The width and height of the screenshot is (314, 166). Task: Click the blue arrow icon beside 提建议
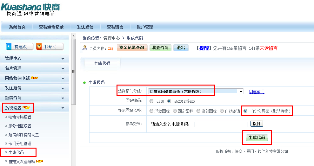[9, 47]
